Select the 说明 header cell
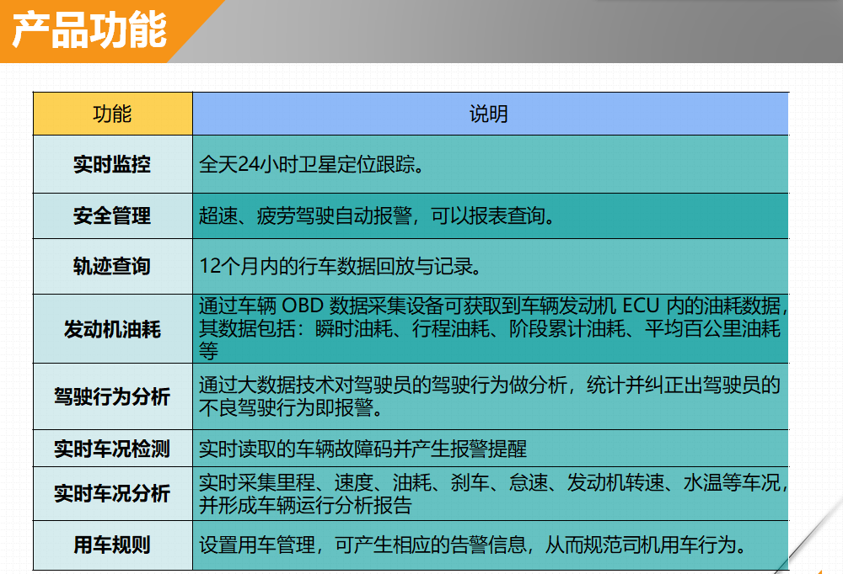Viewport: 843px width, 574px height. (x=491, y=114)
